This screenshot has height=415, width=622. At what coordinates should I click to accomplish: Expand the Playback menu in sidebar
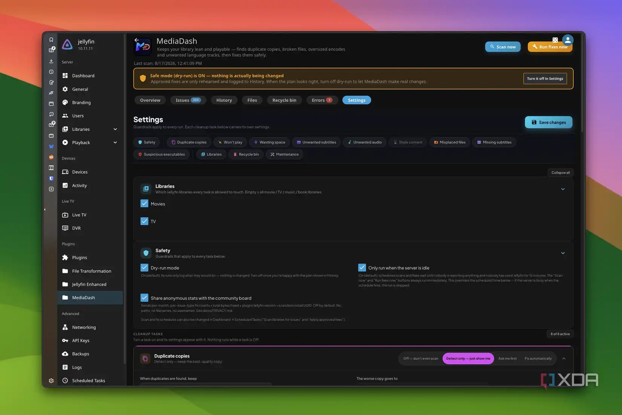(x=115, y=142)
